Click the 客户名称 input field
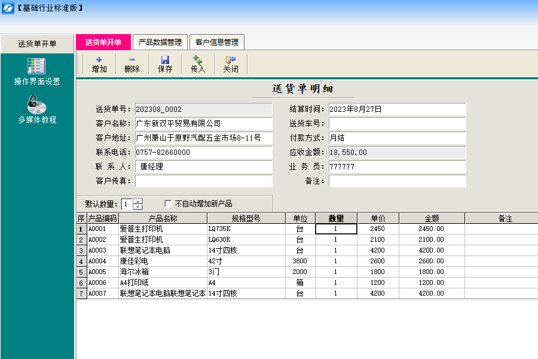 click(203, 124)
